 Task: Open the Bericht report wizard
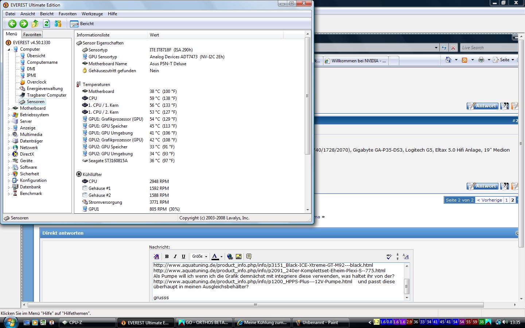coord(82,24)
